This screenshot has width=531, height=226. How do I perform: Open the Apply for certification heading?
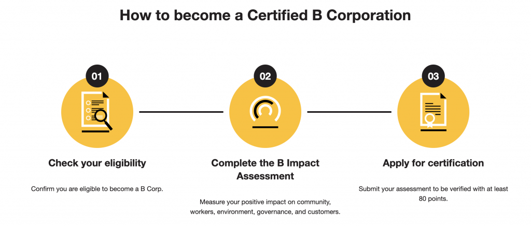click(x=433, y=163)
